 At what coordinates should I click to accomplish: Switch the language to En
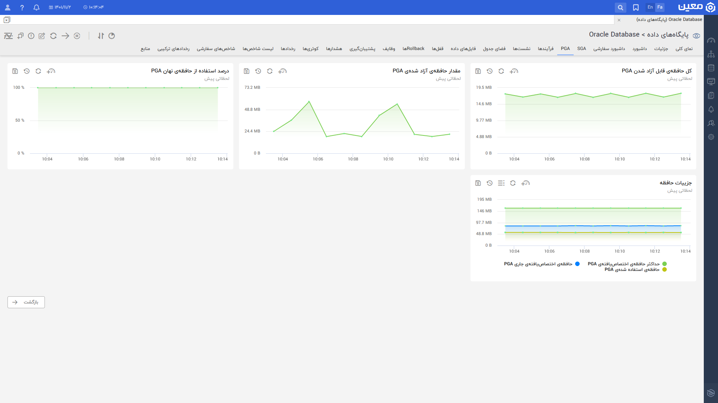(x=650, y=7)
